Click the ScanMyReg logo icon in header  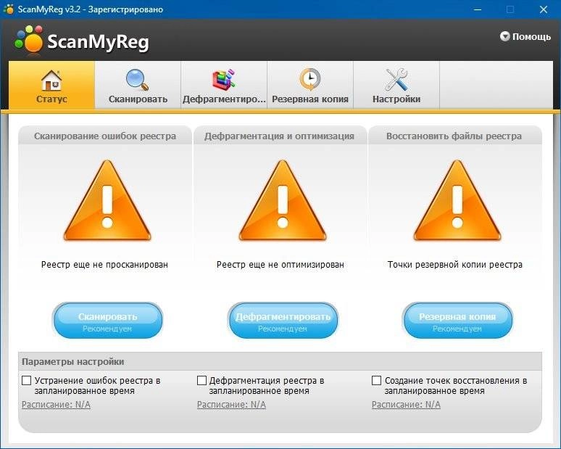tap(28, 39)
